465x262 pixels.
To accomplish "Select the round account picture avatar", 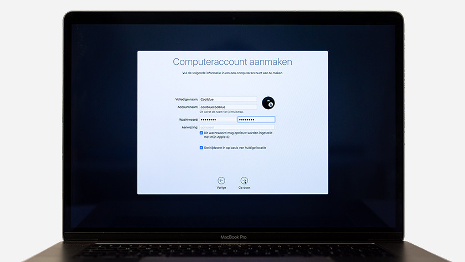I will pyautogui.click(x=268, y=102).
